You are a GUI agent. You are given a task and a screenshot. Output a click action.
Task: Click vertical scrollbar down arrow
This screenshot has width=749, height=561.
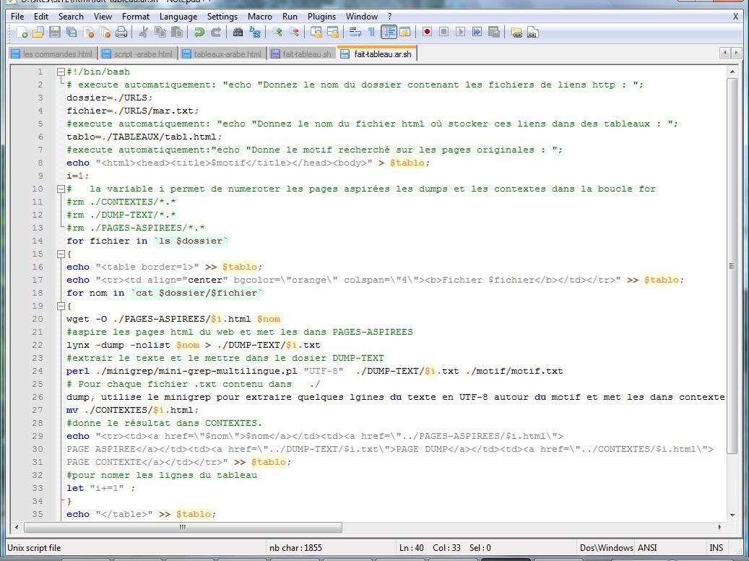pos(732,515)
